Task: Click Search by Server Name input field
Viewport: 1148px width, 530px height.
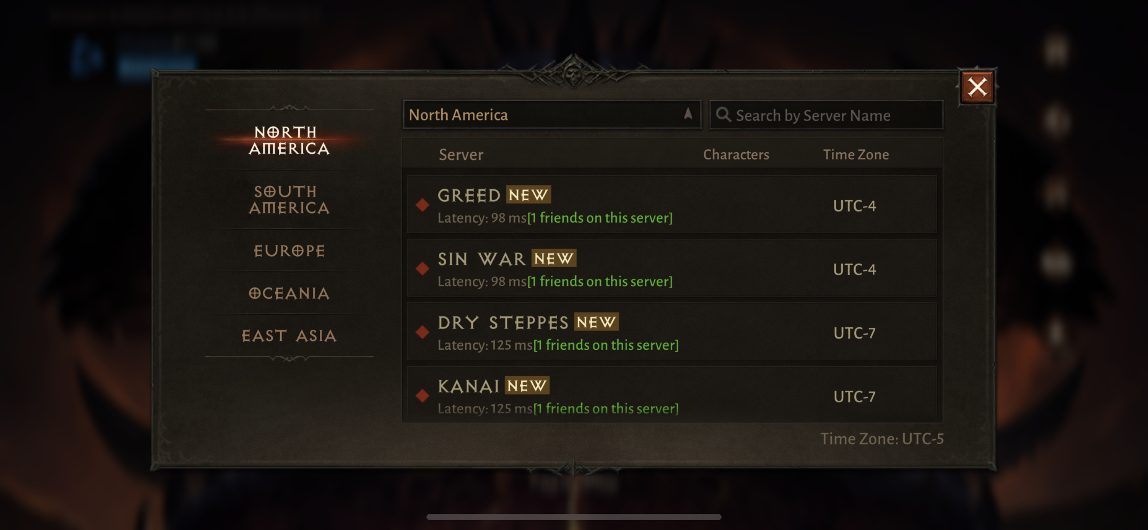Action: [826, 115]
